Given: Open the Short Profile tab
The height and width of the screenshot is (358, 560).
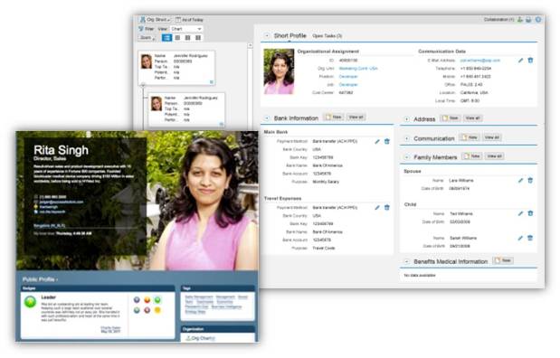Looking at the screenshot, I should pos(289,35).
